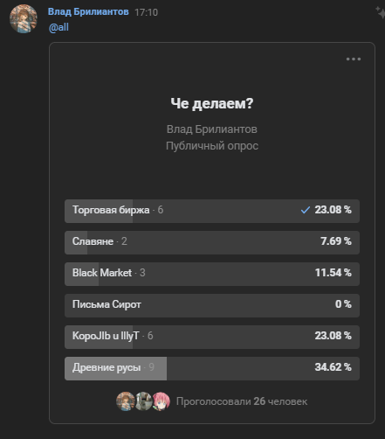Click the pink-haired voter avatar
The height and width of the screenshot is (439, 385).
161,401
